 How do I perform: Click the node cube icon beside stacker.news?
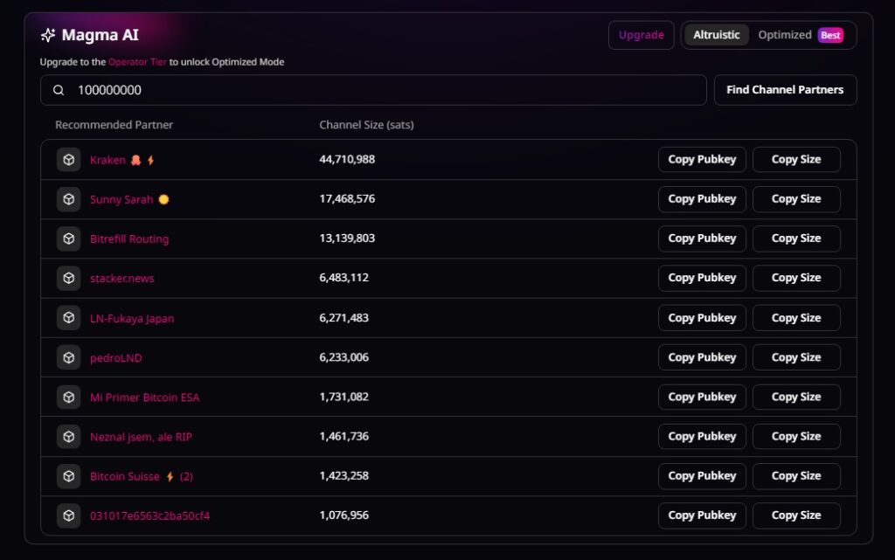pos(68,278)
